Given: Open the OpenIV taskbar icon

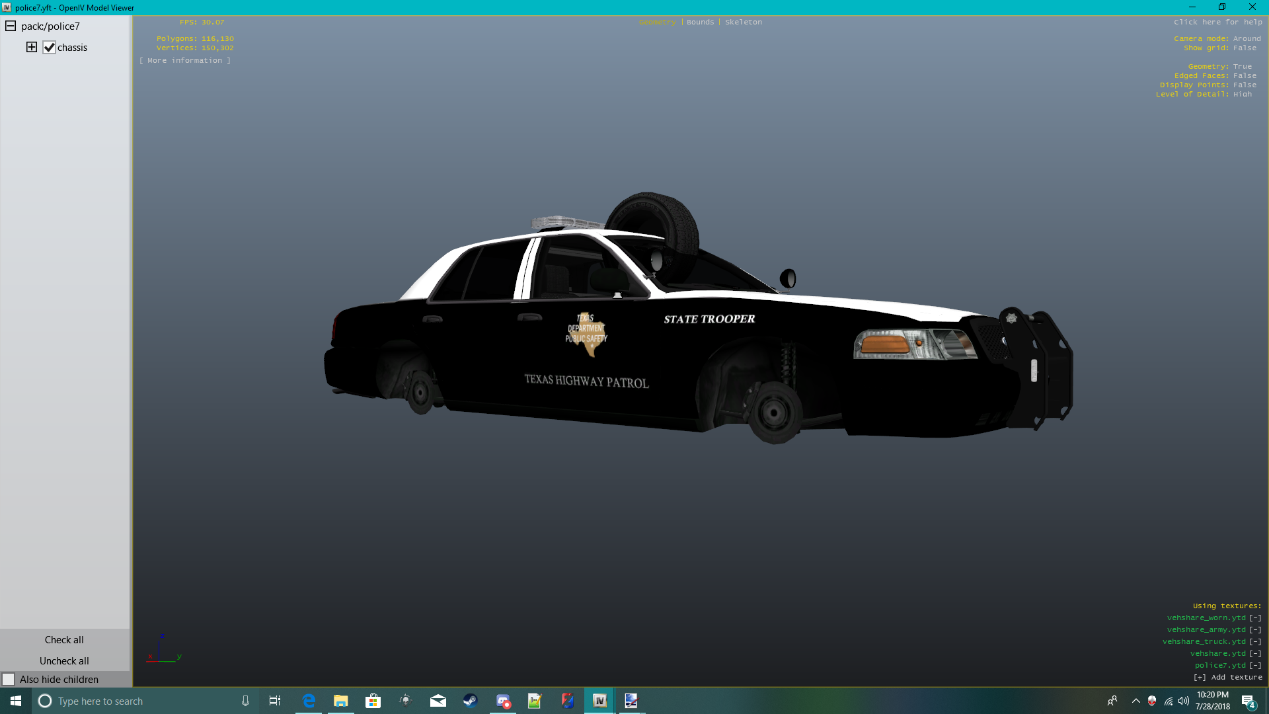Looking at the screenshot, I should 599,701.
